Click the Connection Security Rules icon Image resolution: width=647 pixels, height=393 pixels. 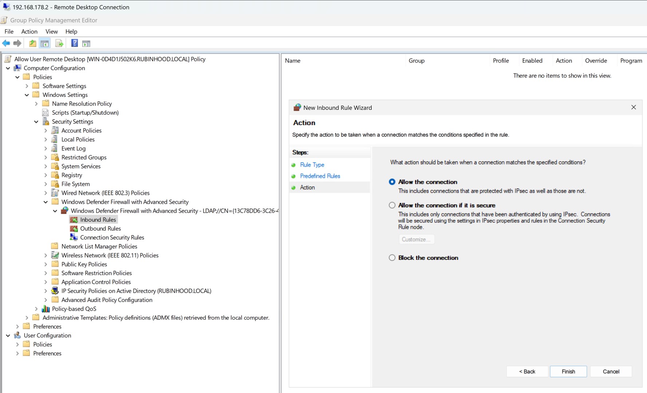pyautogui.click(x=74, y=237)
